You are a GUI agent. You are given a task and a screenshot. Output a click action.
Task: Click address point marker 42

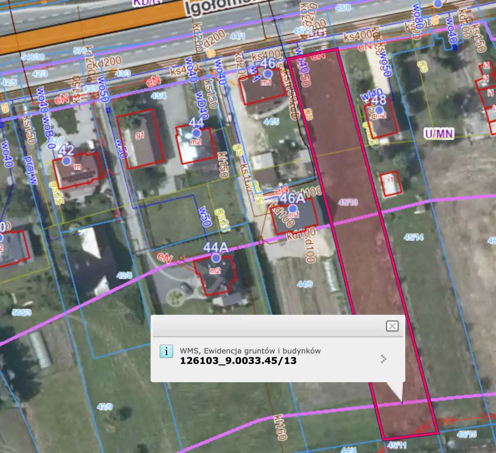(x=66, y=160)
